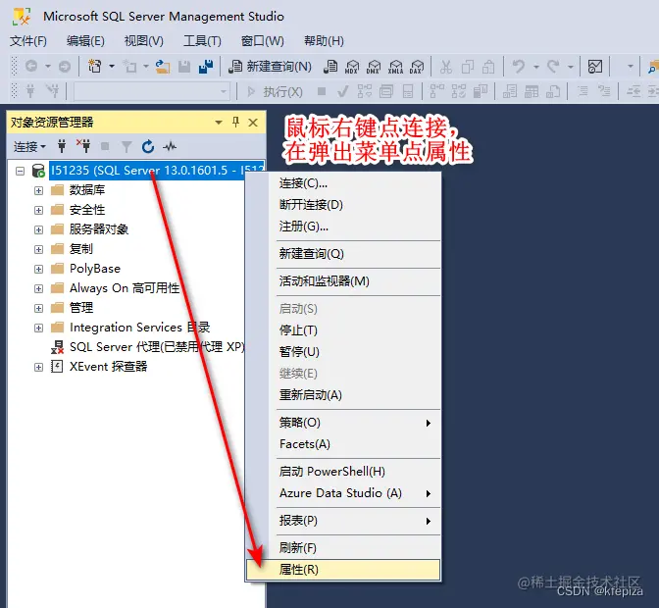Expand the XEvent 探查器 node
The width and height of the screenshot is (659, 608).
pos(38,367)
